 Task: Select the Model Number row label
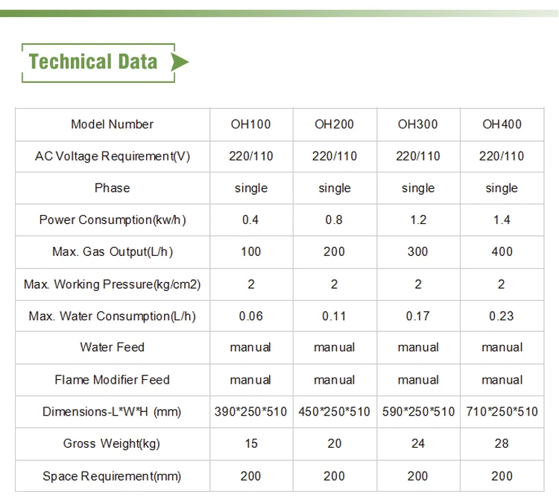[x=112, y=125]
